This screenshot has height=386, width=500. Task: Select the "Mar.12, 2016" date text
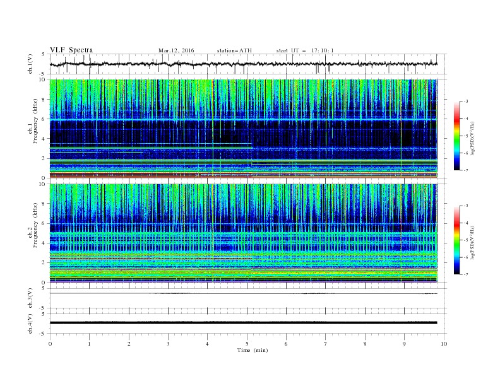click(x=176, y=50)
